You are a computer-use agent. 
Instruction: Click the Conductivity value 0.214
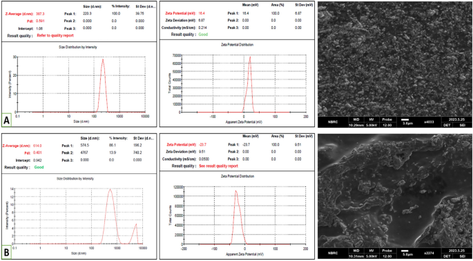pyautogui.click(x=203, y=28)
